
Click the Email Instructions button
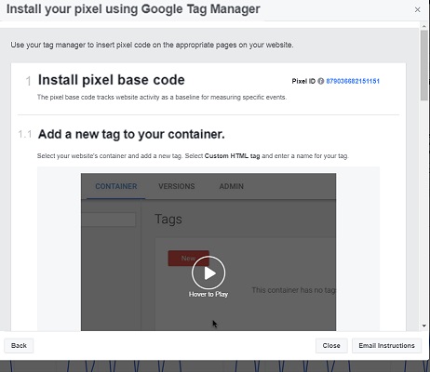point(386,346)
